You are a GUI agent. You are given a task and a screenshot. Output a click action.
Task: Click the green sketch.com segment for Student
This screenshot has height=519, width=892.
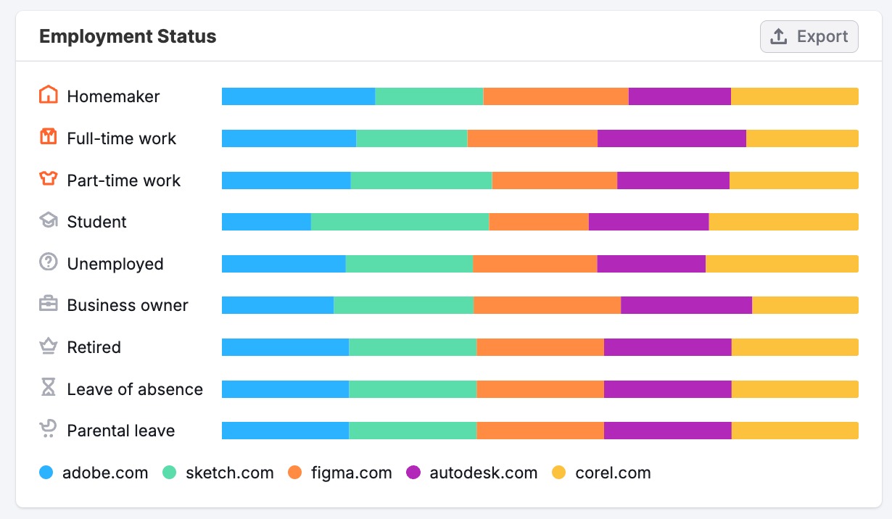click(400, 222)
